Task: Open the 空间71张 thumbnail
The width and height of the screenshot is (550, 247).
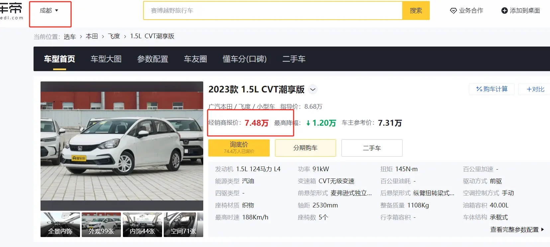Action: pyautogui.click(x=183, y=225)
